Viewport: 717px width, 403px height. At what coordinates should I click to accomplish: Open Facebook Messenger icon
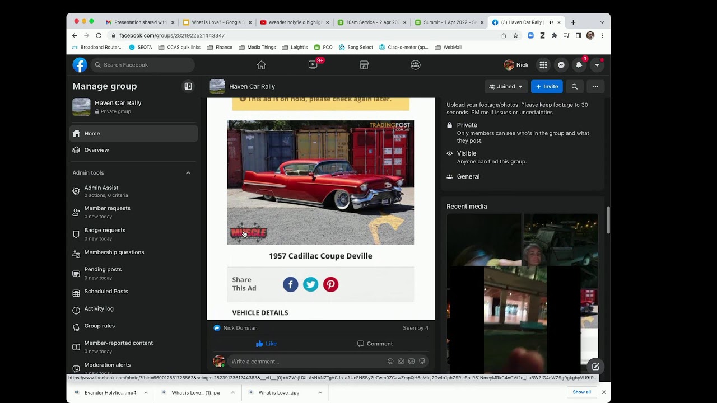click(561, 65)
